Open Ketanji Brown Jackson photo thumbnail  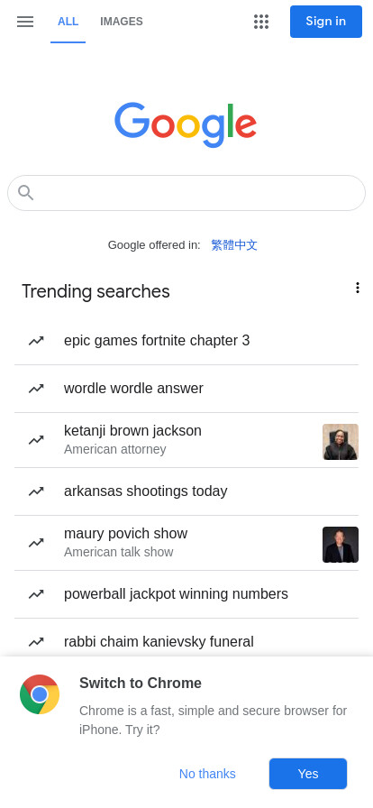pos(341,442)
